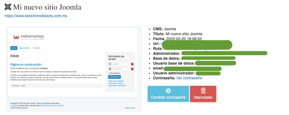Click the red shield icon in Contraseña field

[132, 69]
